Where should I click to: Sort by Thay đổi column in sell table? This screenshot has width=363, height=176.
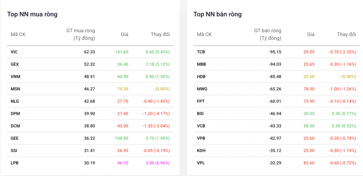346,34
